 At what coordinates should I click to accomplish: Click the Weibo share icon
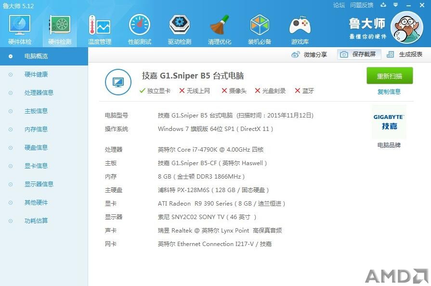point(296,54)
